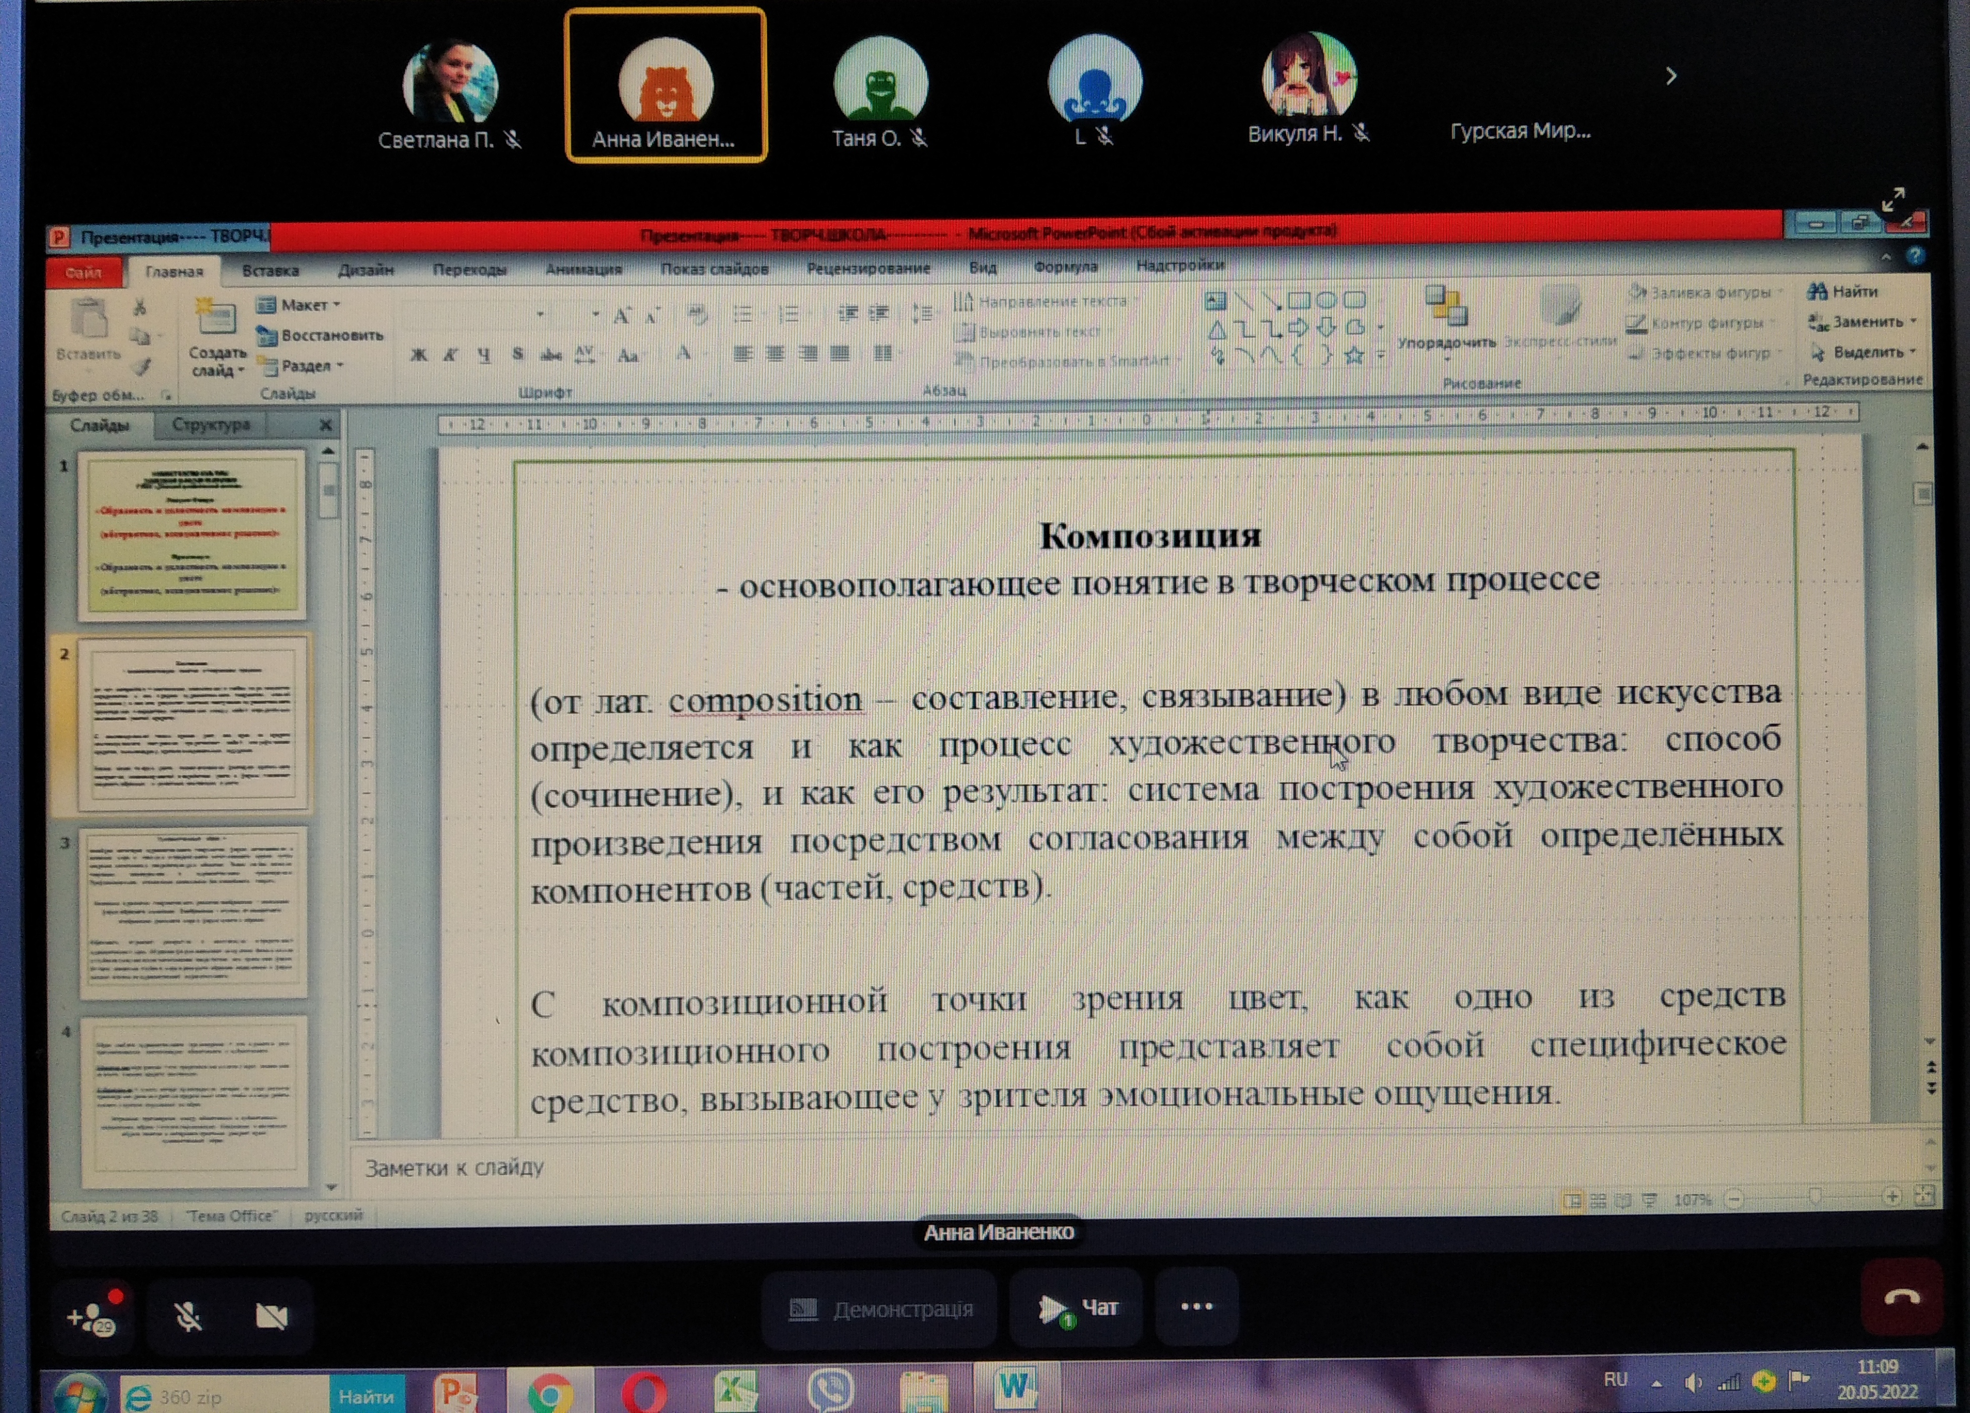Expand shared screen to fullscreen
Screen dimensions: 1970x1413
(x=1893, y=199)
